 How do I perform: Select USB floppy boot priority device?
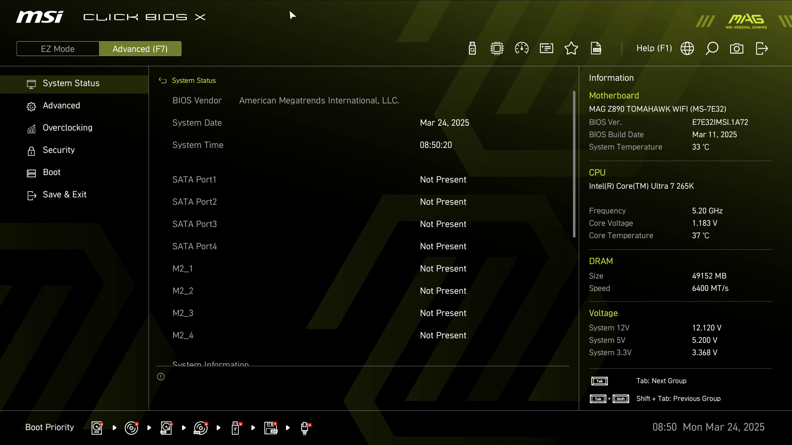271,428
